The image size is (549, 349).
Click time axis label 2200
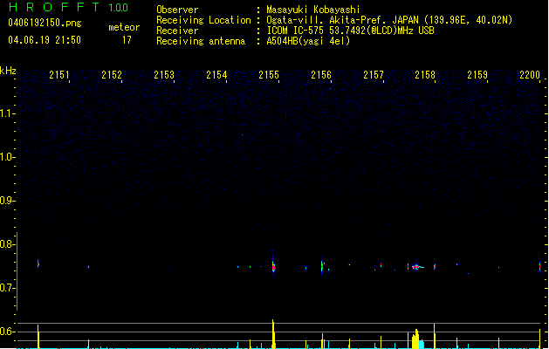click(530, 75)
